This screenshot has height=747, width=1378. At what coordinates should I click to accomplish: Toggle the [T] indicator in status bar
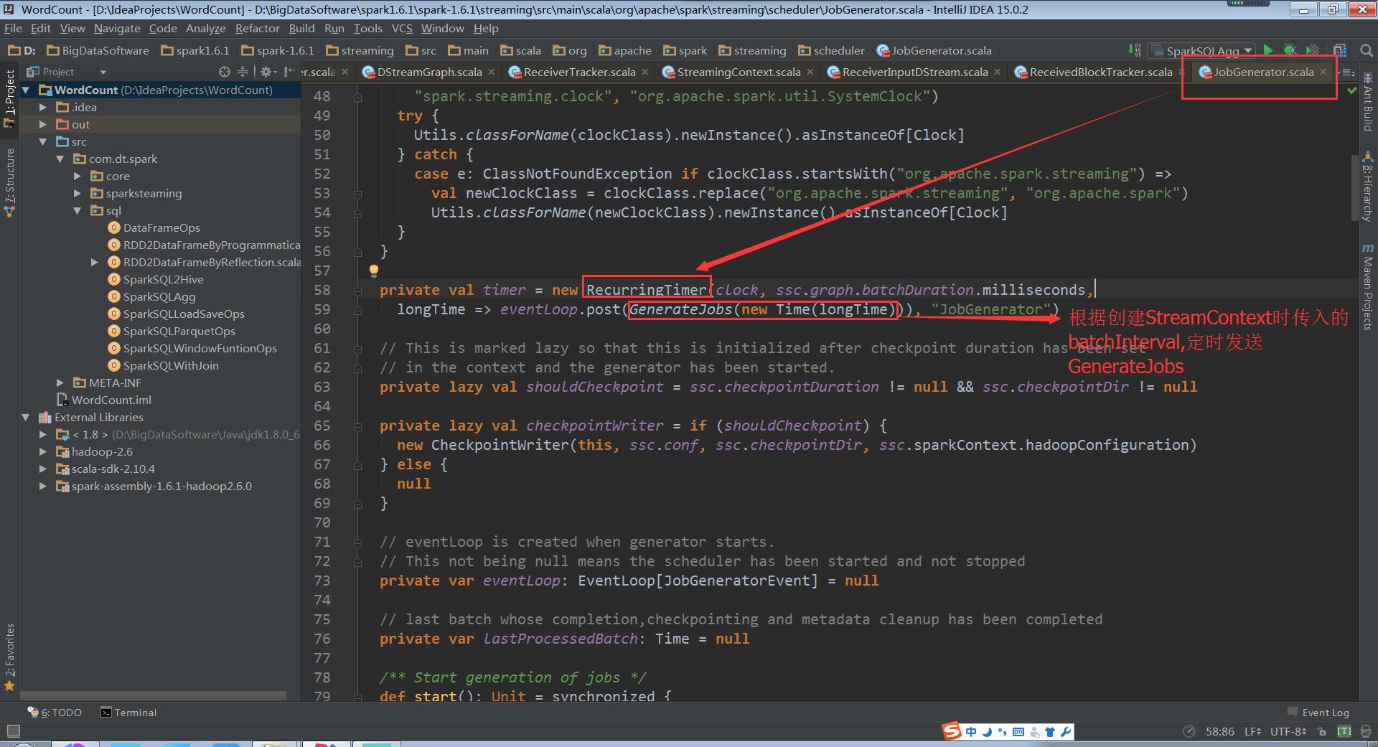pyautogui.click(x=1344, y=731)
